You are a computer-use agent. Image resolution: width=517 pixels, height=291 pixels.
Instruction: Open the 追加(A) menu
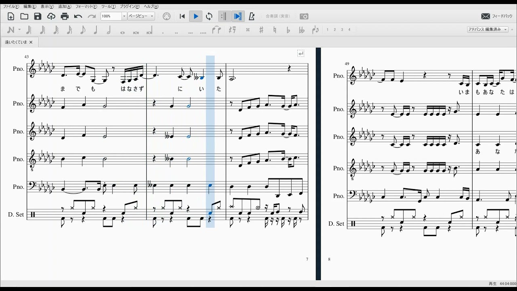65,6
